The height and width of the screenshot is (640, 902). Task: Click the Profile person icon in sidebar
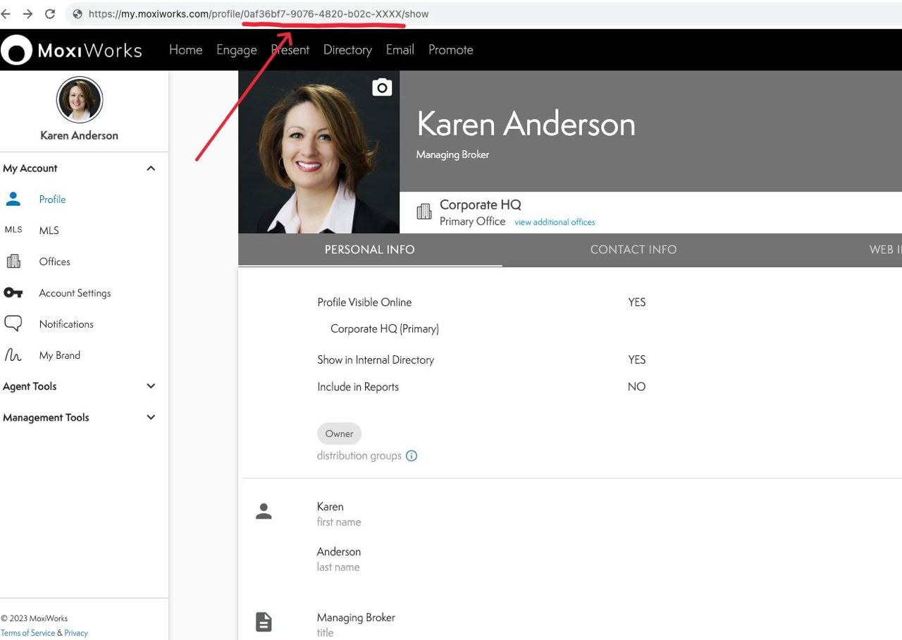click(13, 199)
